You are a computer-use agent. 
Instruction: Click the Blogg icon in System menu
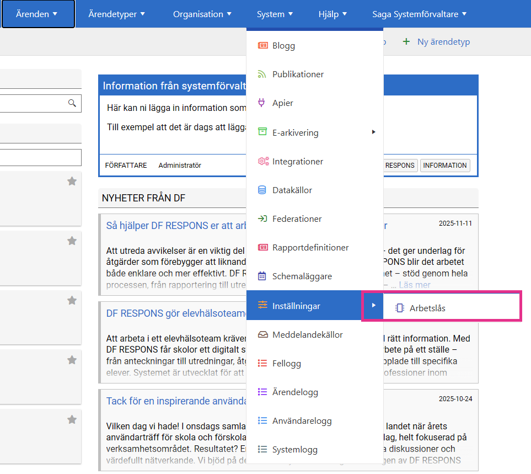point(263,46)
